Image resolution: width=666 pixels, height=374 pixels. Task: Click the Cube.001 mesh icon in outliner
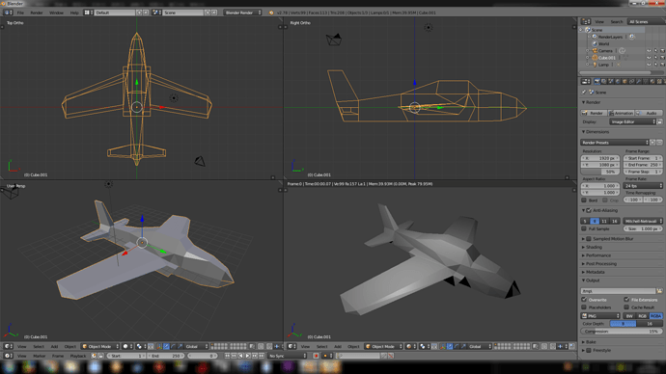595,58
